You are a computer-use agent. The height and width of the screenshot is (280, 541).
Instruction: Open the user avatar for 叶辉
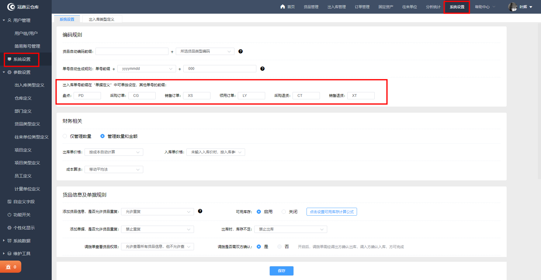pos(513,7)
